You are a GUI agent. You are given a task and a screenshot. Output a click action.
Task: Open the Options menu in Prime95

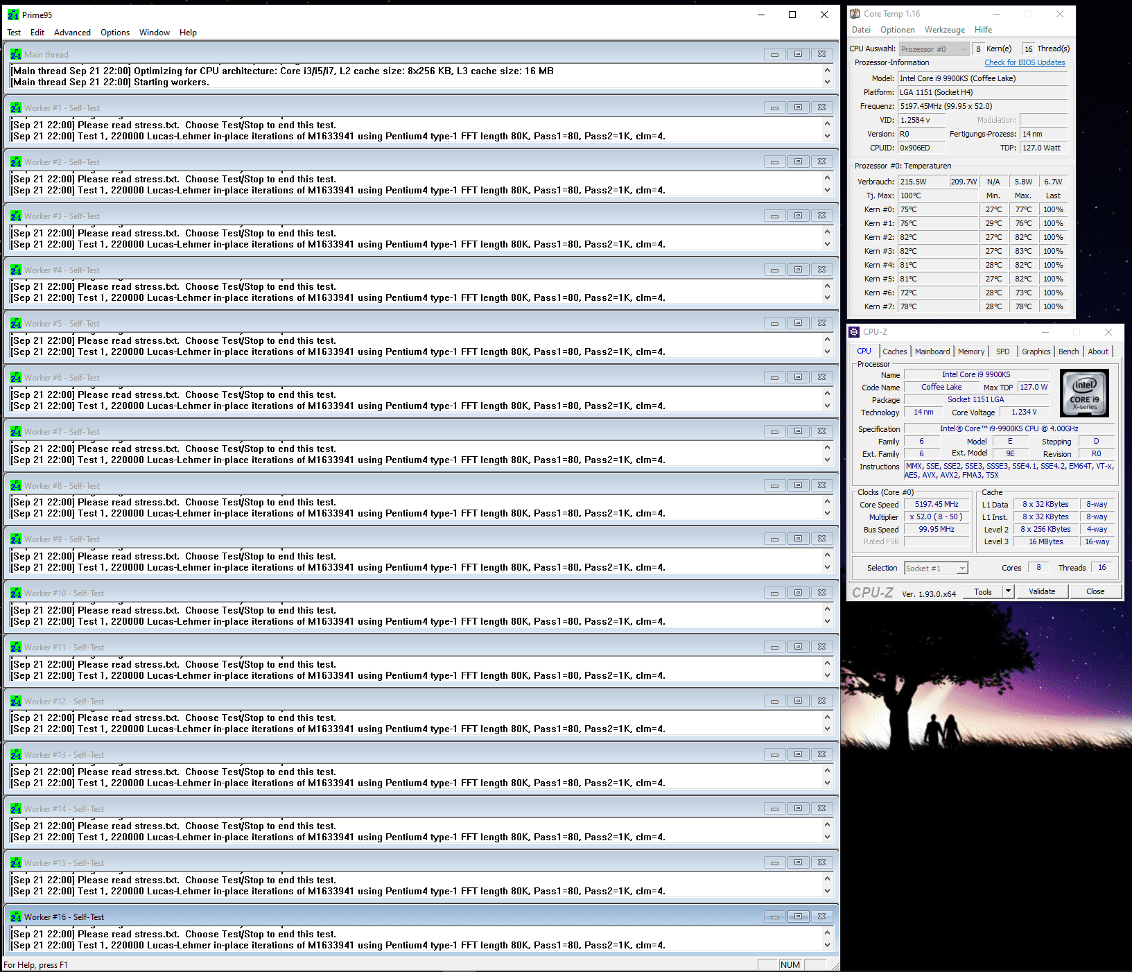(115, 33)
